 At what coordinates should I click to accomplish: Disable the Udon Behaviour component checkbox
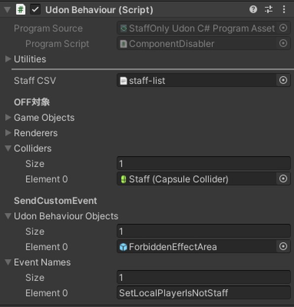pos(36,9)
